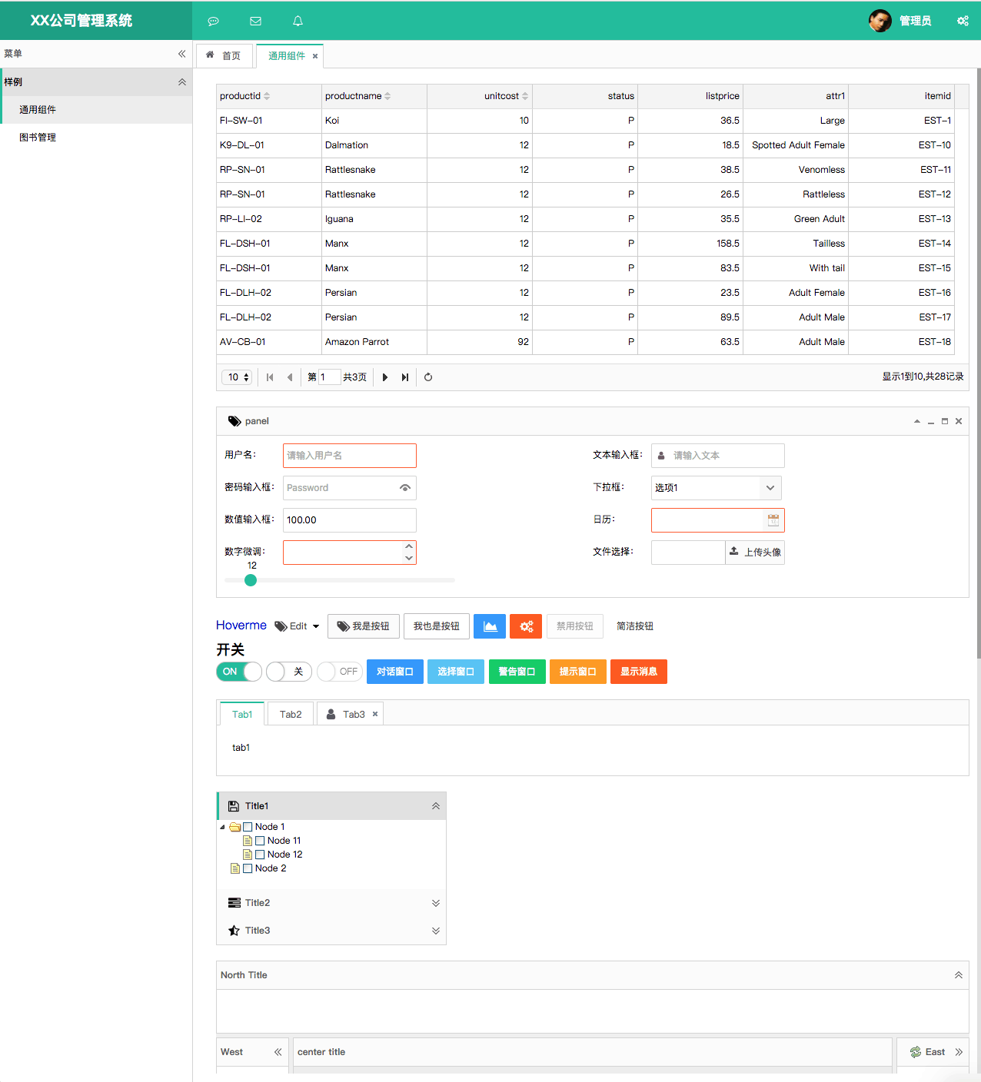Click the Node 1 folder icon

click(235, 827)
